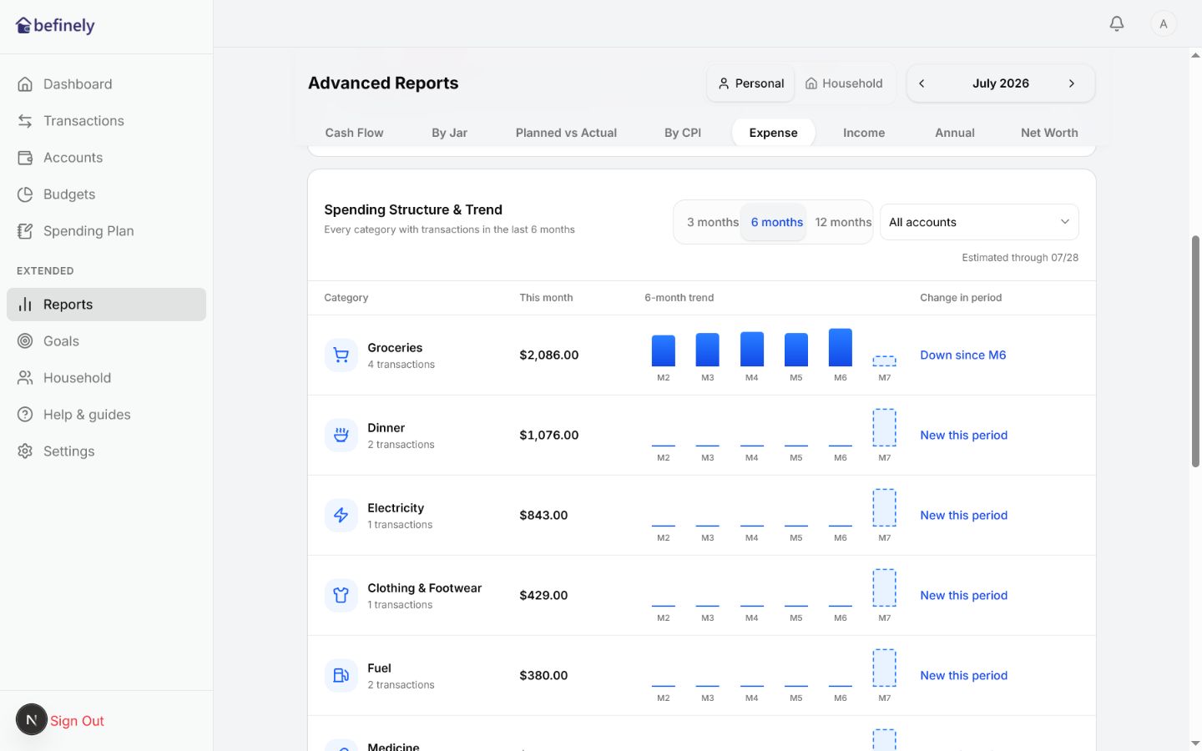Click Sign Out

[77, 721]
